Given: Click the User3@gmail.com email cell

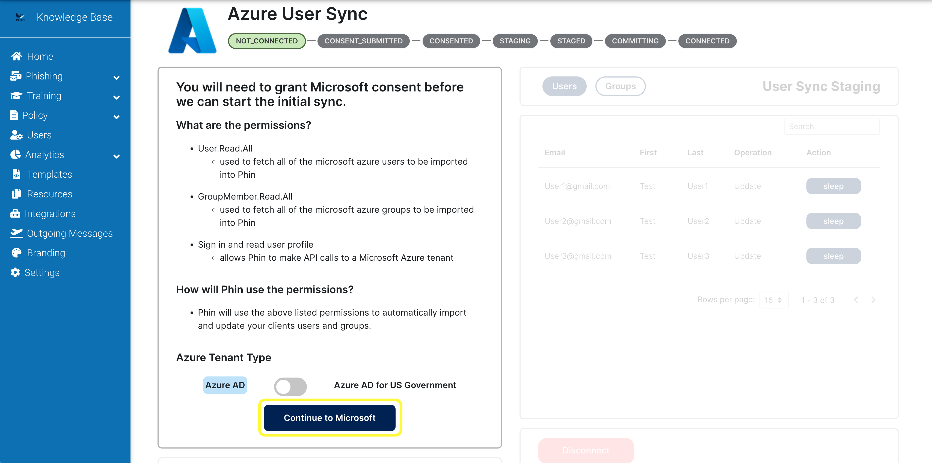Looking at the screenshot, I should point(578,256).
